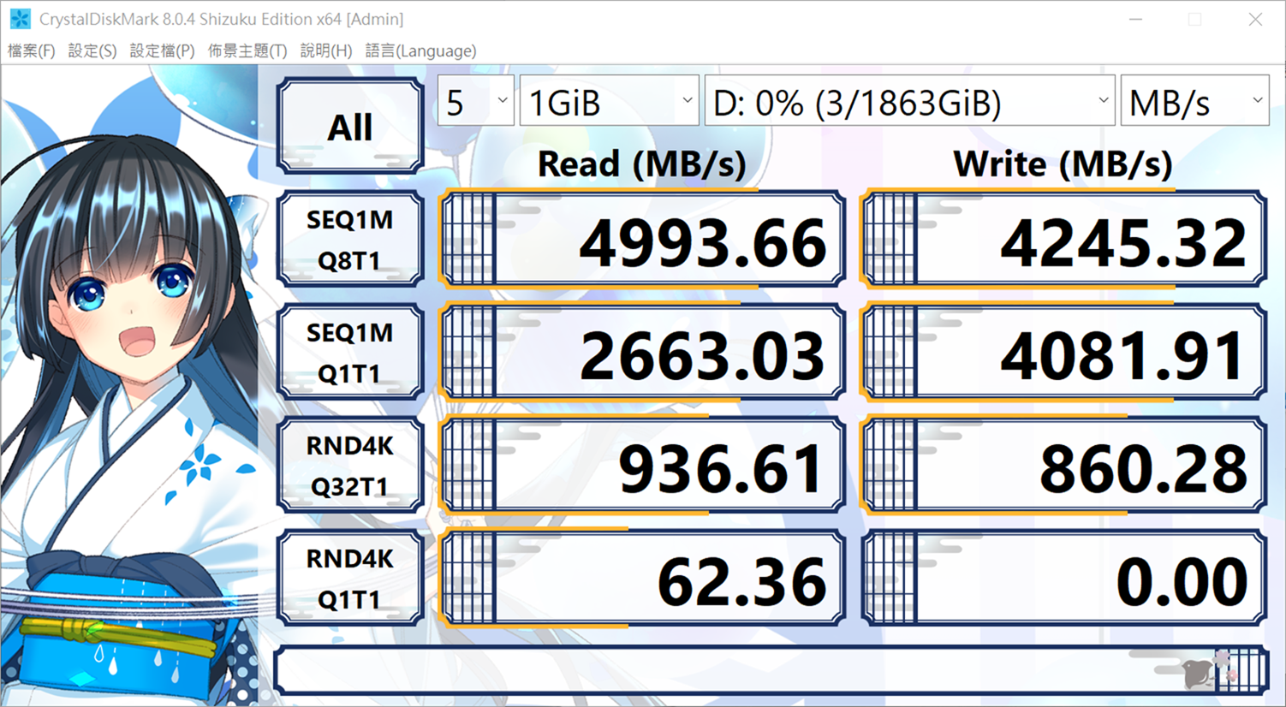The height and width of the screenshot is (707, 1286).
Task: Change the MB/s unit dropdown
Action: tap(1194, 103)
